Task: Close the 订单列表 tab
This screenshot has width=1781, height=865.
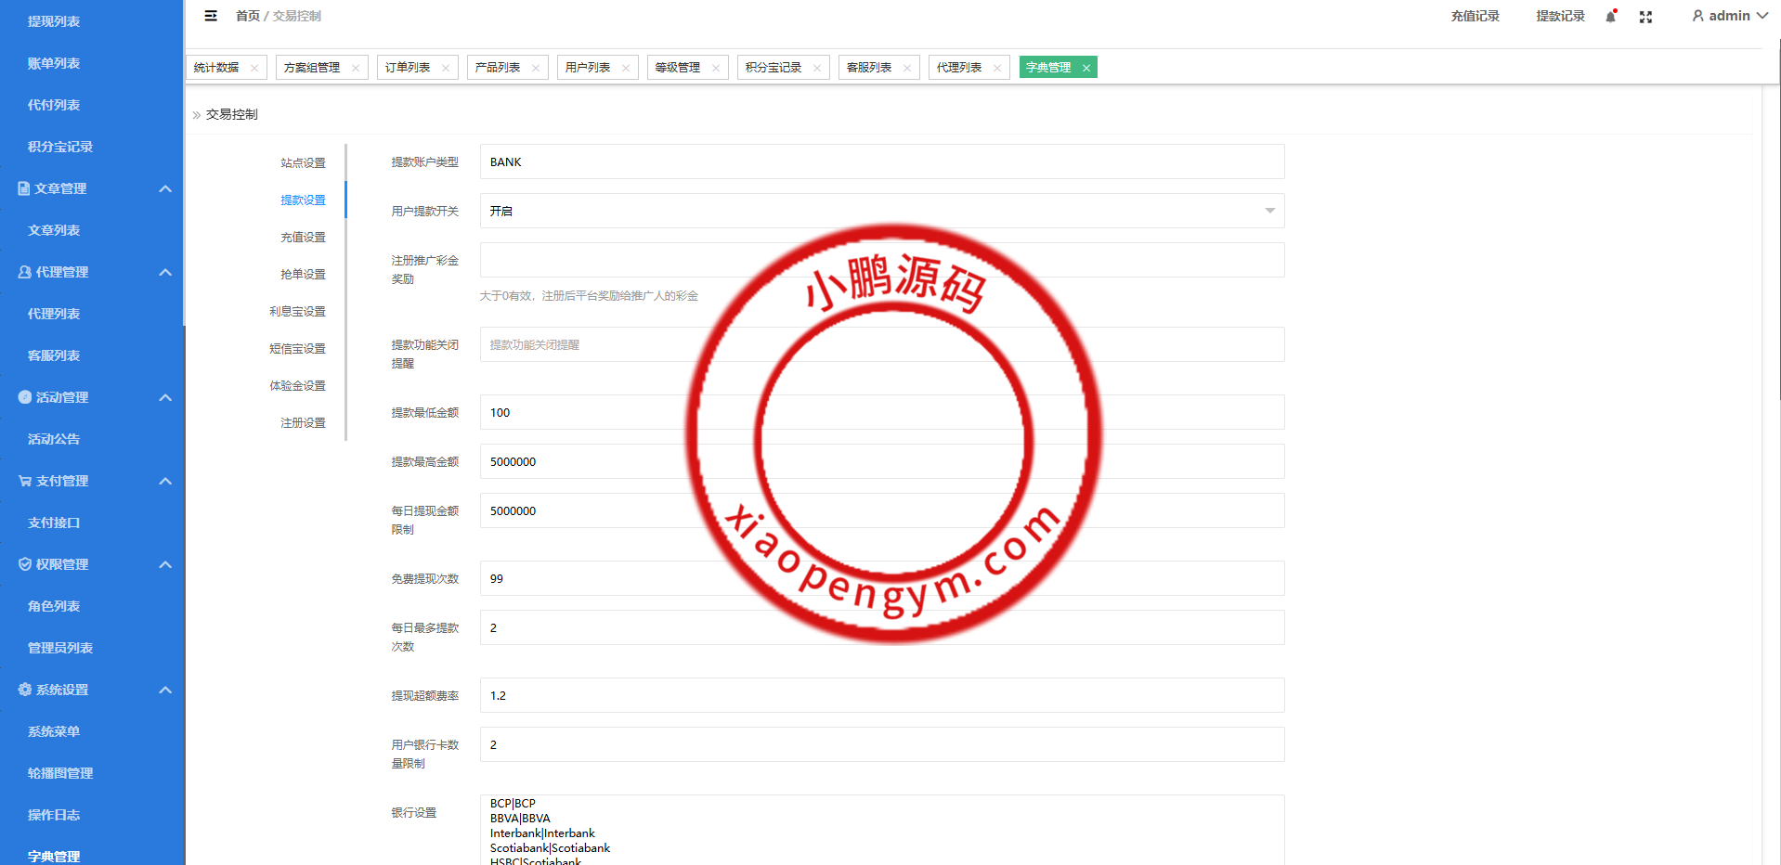Action: 446,68
